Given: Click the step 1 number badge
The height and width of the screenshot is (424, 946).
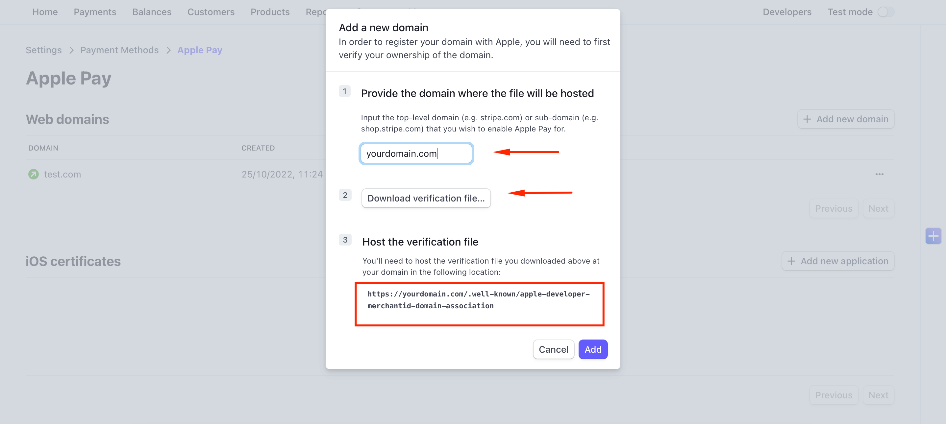Looking at the screenshot, I should [x=344, y=91].
